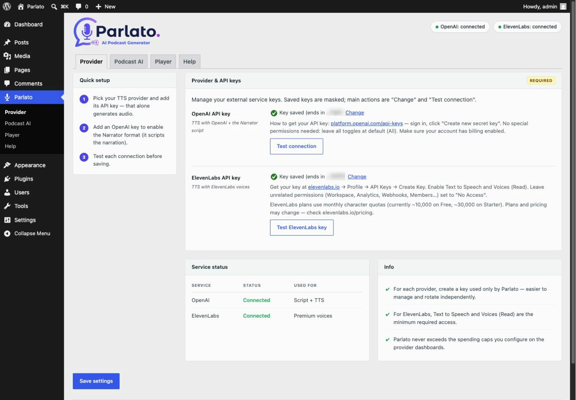Viewport: 576px width, 400px height.
Task: Click the Save settings button
Action: [96, 381]
